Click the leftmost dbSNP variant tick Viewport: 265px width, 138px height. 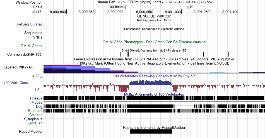click(121, 54)
